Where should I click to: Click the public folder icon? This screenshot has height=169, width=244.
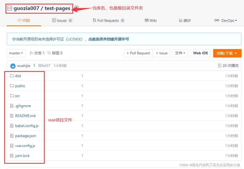12,86
